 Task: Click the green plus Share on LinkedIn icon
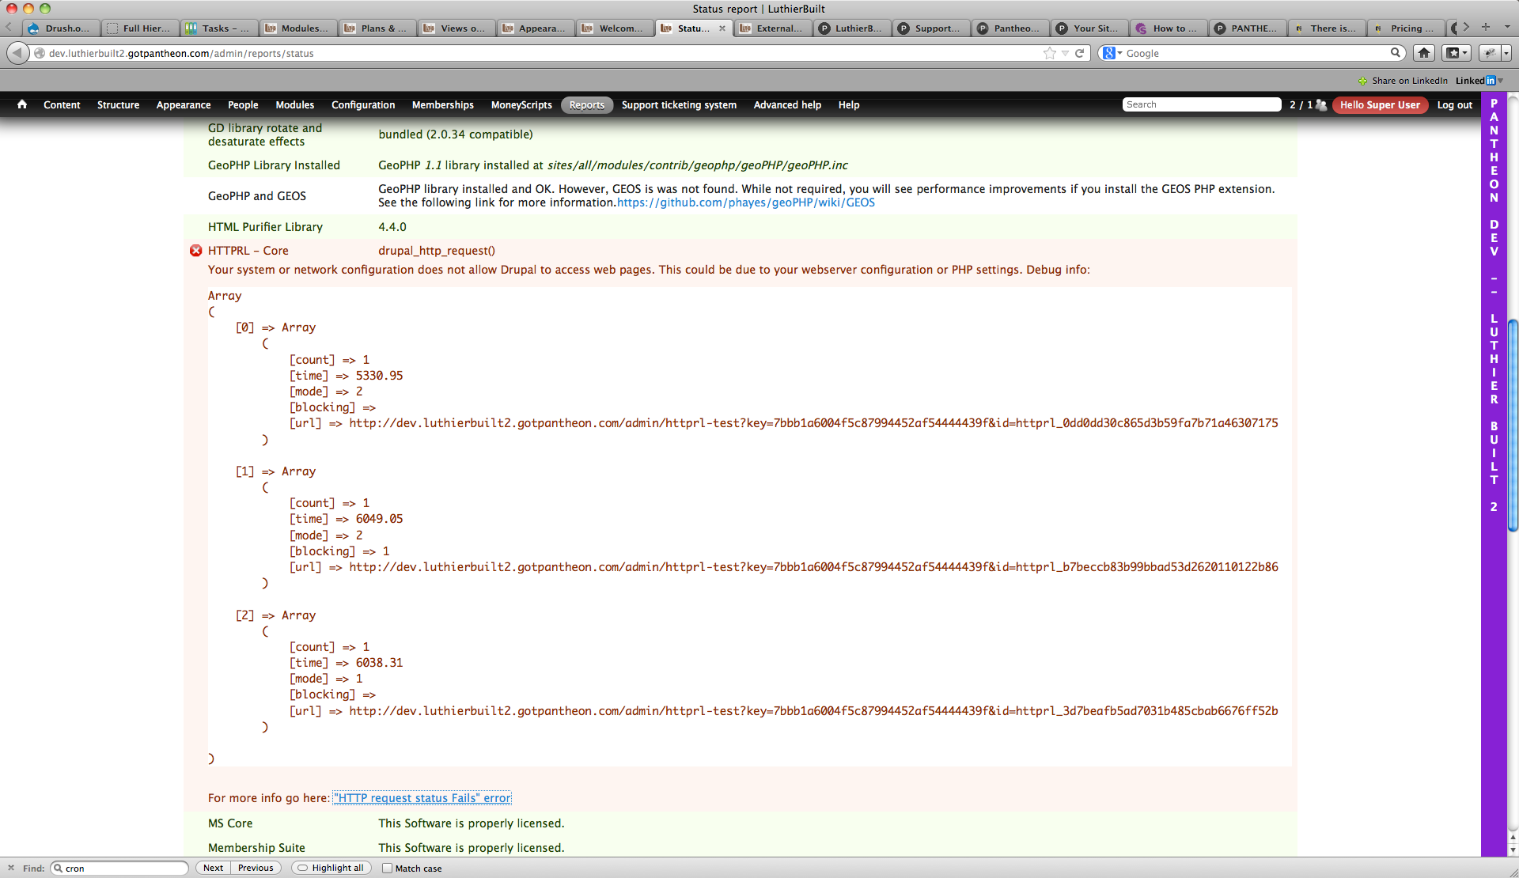(x=1362, y=81)
